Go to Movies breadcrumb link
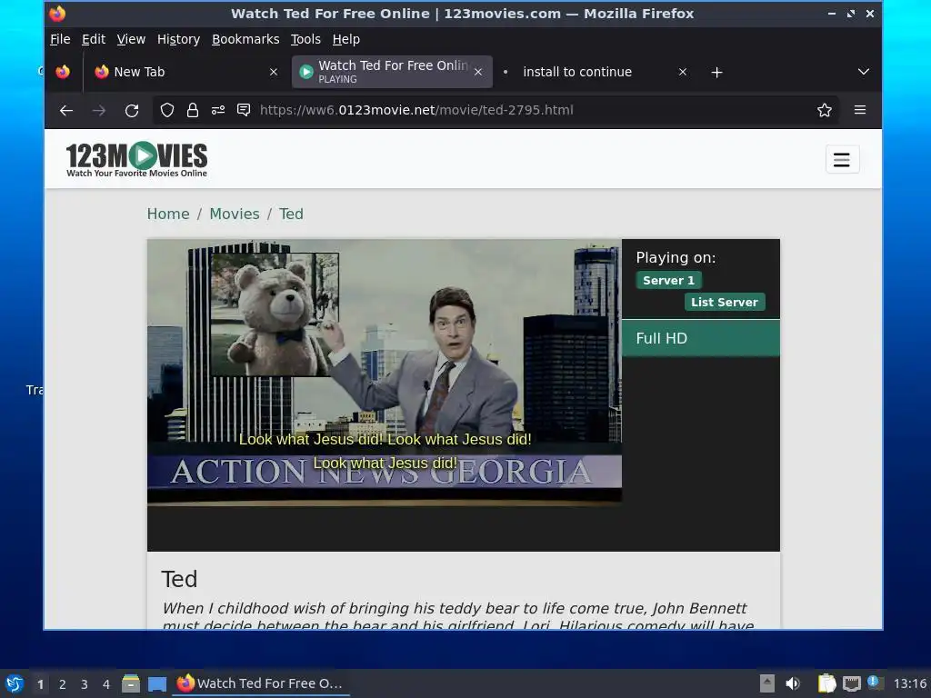 235,214
